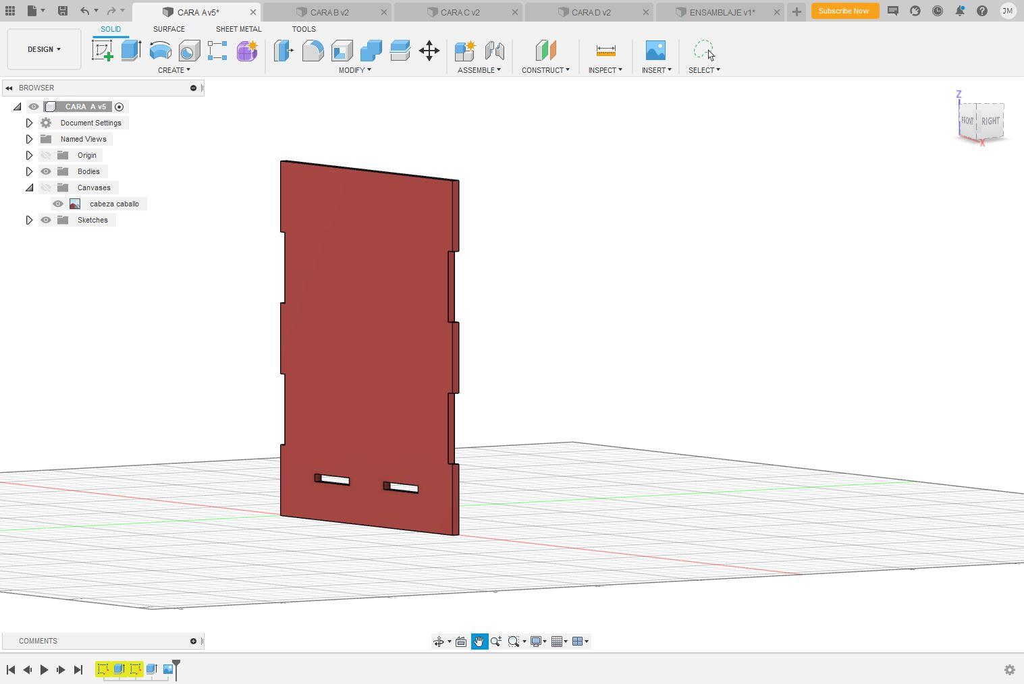
Task: Open the help menu icon
Action: click(x=982, y=11)
